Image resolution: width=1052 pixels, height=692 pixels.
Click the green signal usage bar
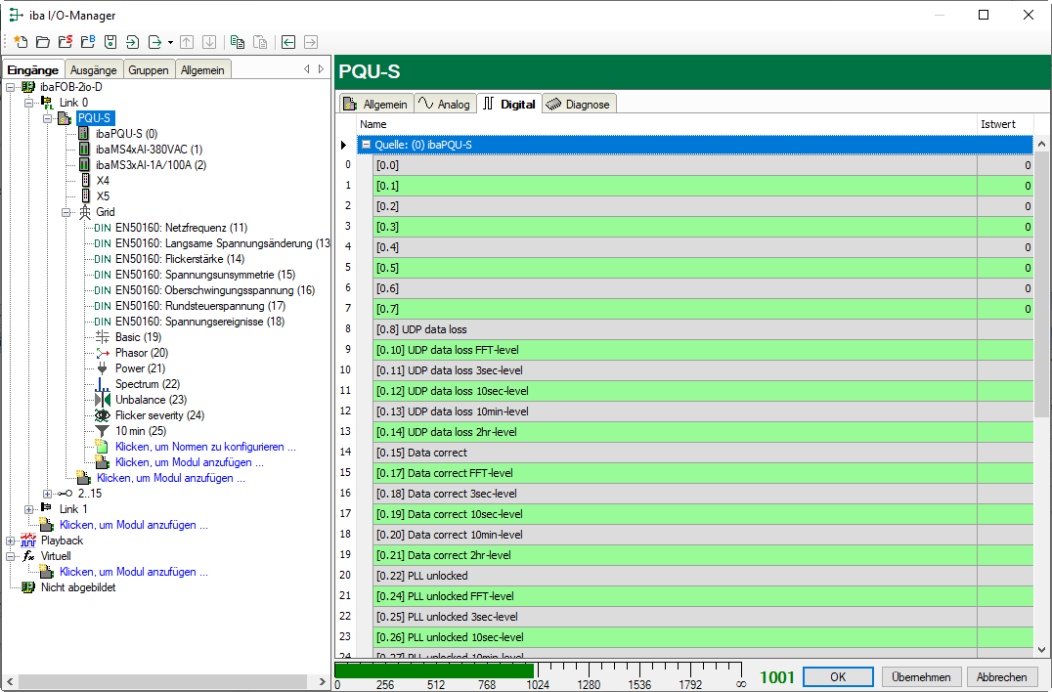[x=434, y=670]
